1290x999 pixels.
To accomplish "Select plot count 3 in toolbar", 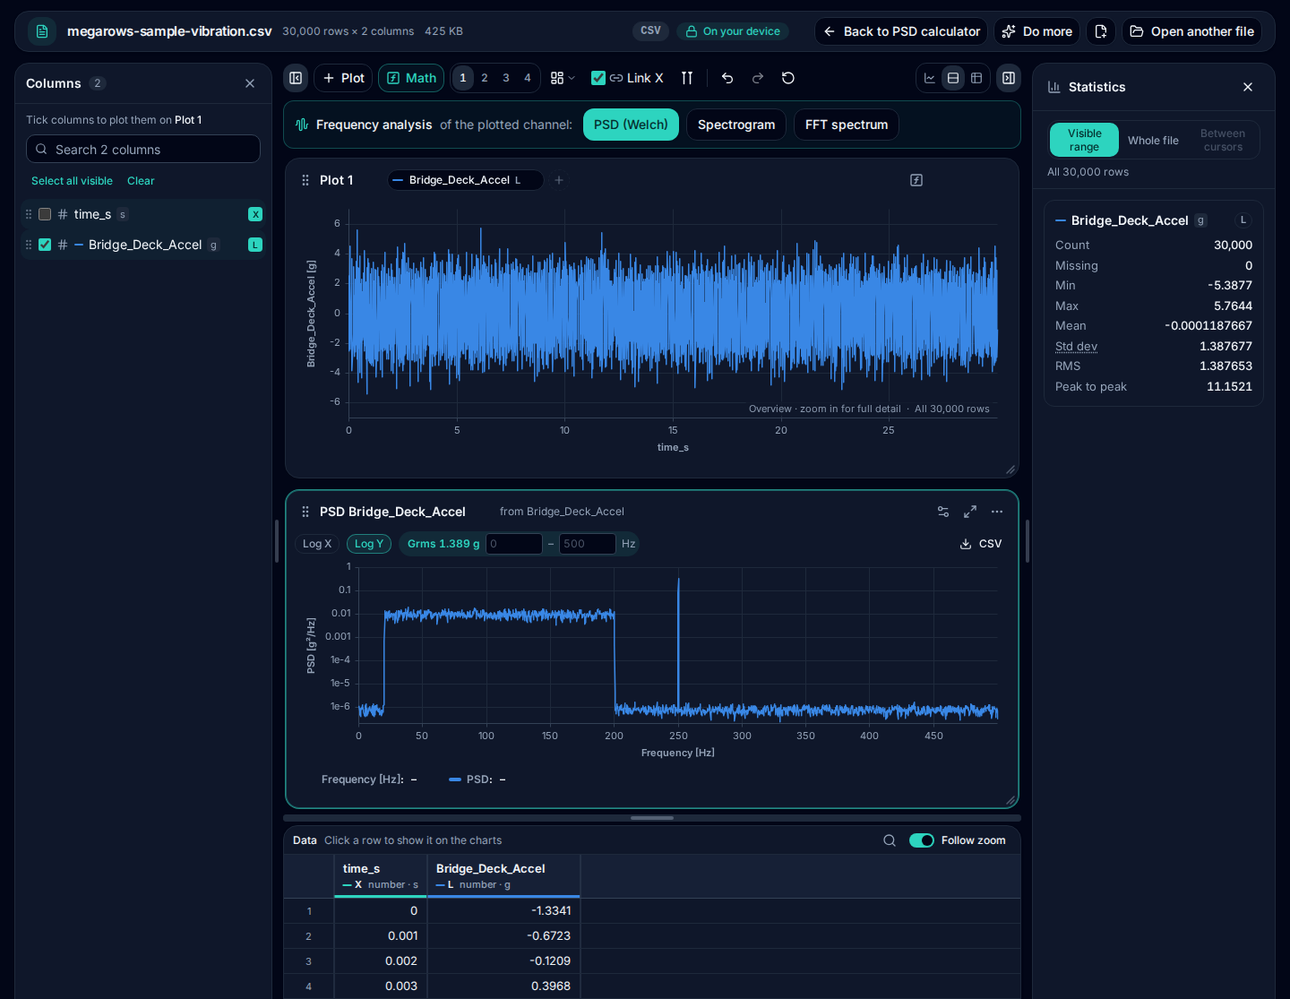I will coord(506,78).
